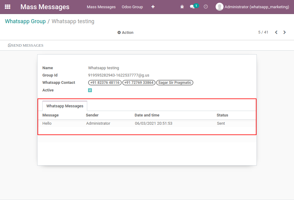Screen dimensions: 294x200
Task: Open the Action dropdown
Action: pos(125,32)
